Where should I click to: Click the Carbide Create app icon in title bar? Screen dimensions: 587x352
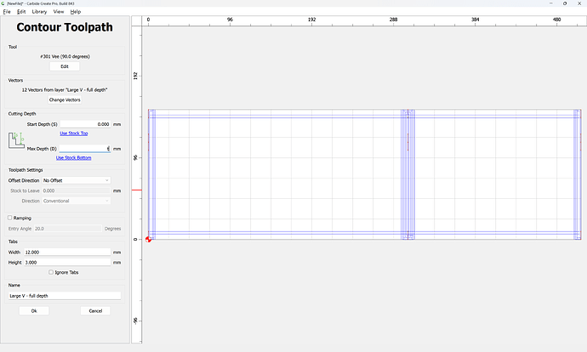[x=3, y=3]
